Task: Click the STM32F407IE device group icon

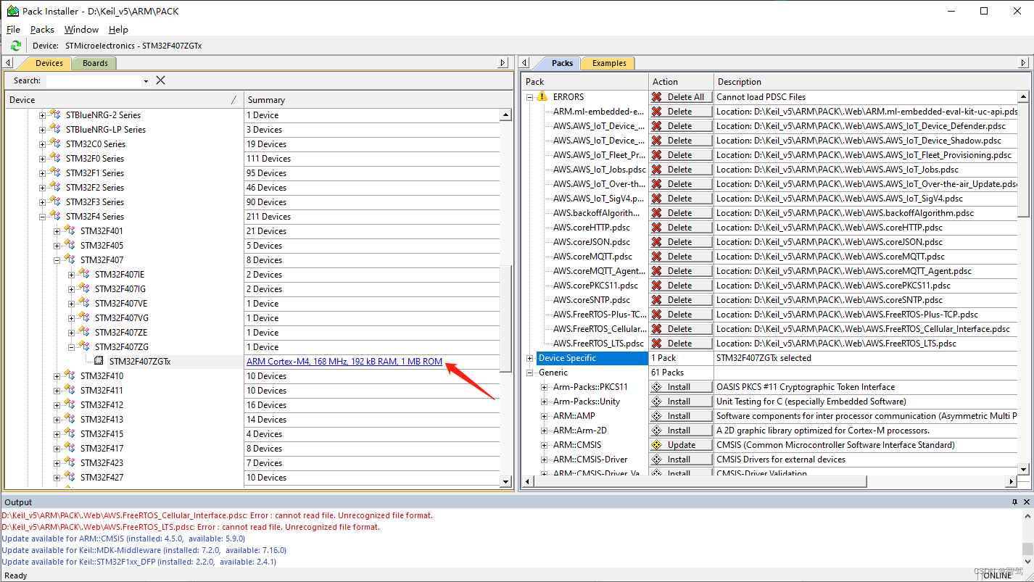Action: click(85, 274)
